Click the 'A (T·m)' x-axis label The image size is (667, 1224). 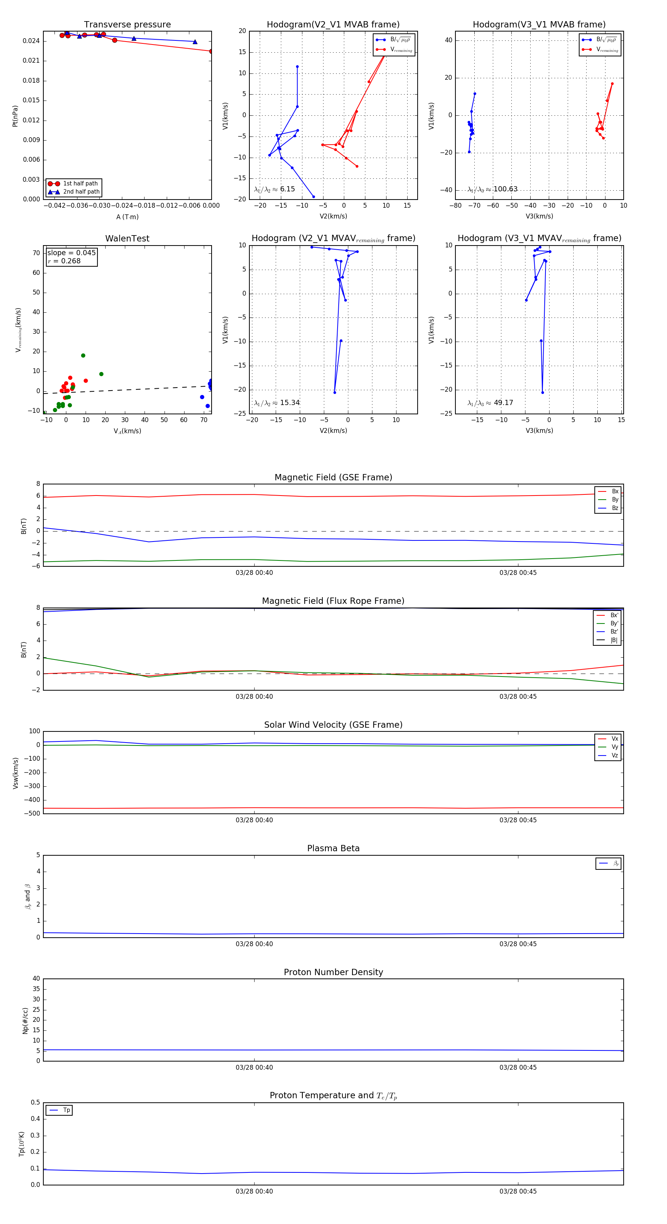coord(127,217)
